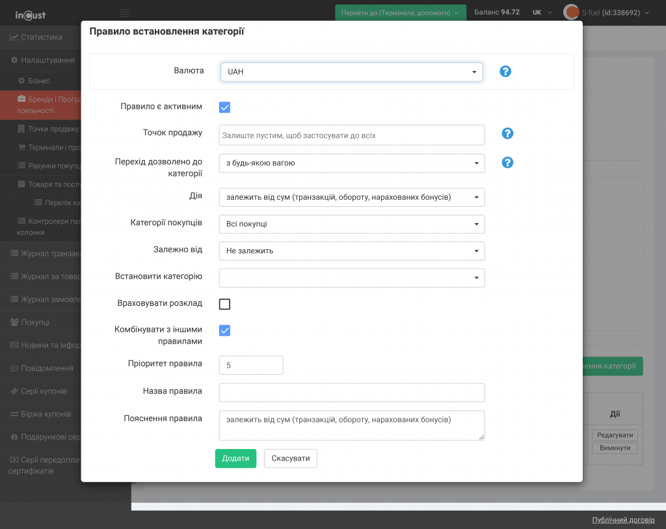Screen dimensions: 666x529
Task: Open Налаштування menu in sidebar
Action: pyautogui.click(x=47, y=60)
